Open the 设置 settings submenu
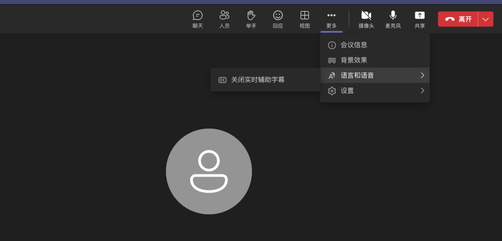The height and width of the screenshot is (241, 502). click(x=375, y=90)
